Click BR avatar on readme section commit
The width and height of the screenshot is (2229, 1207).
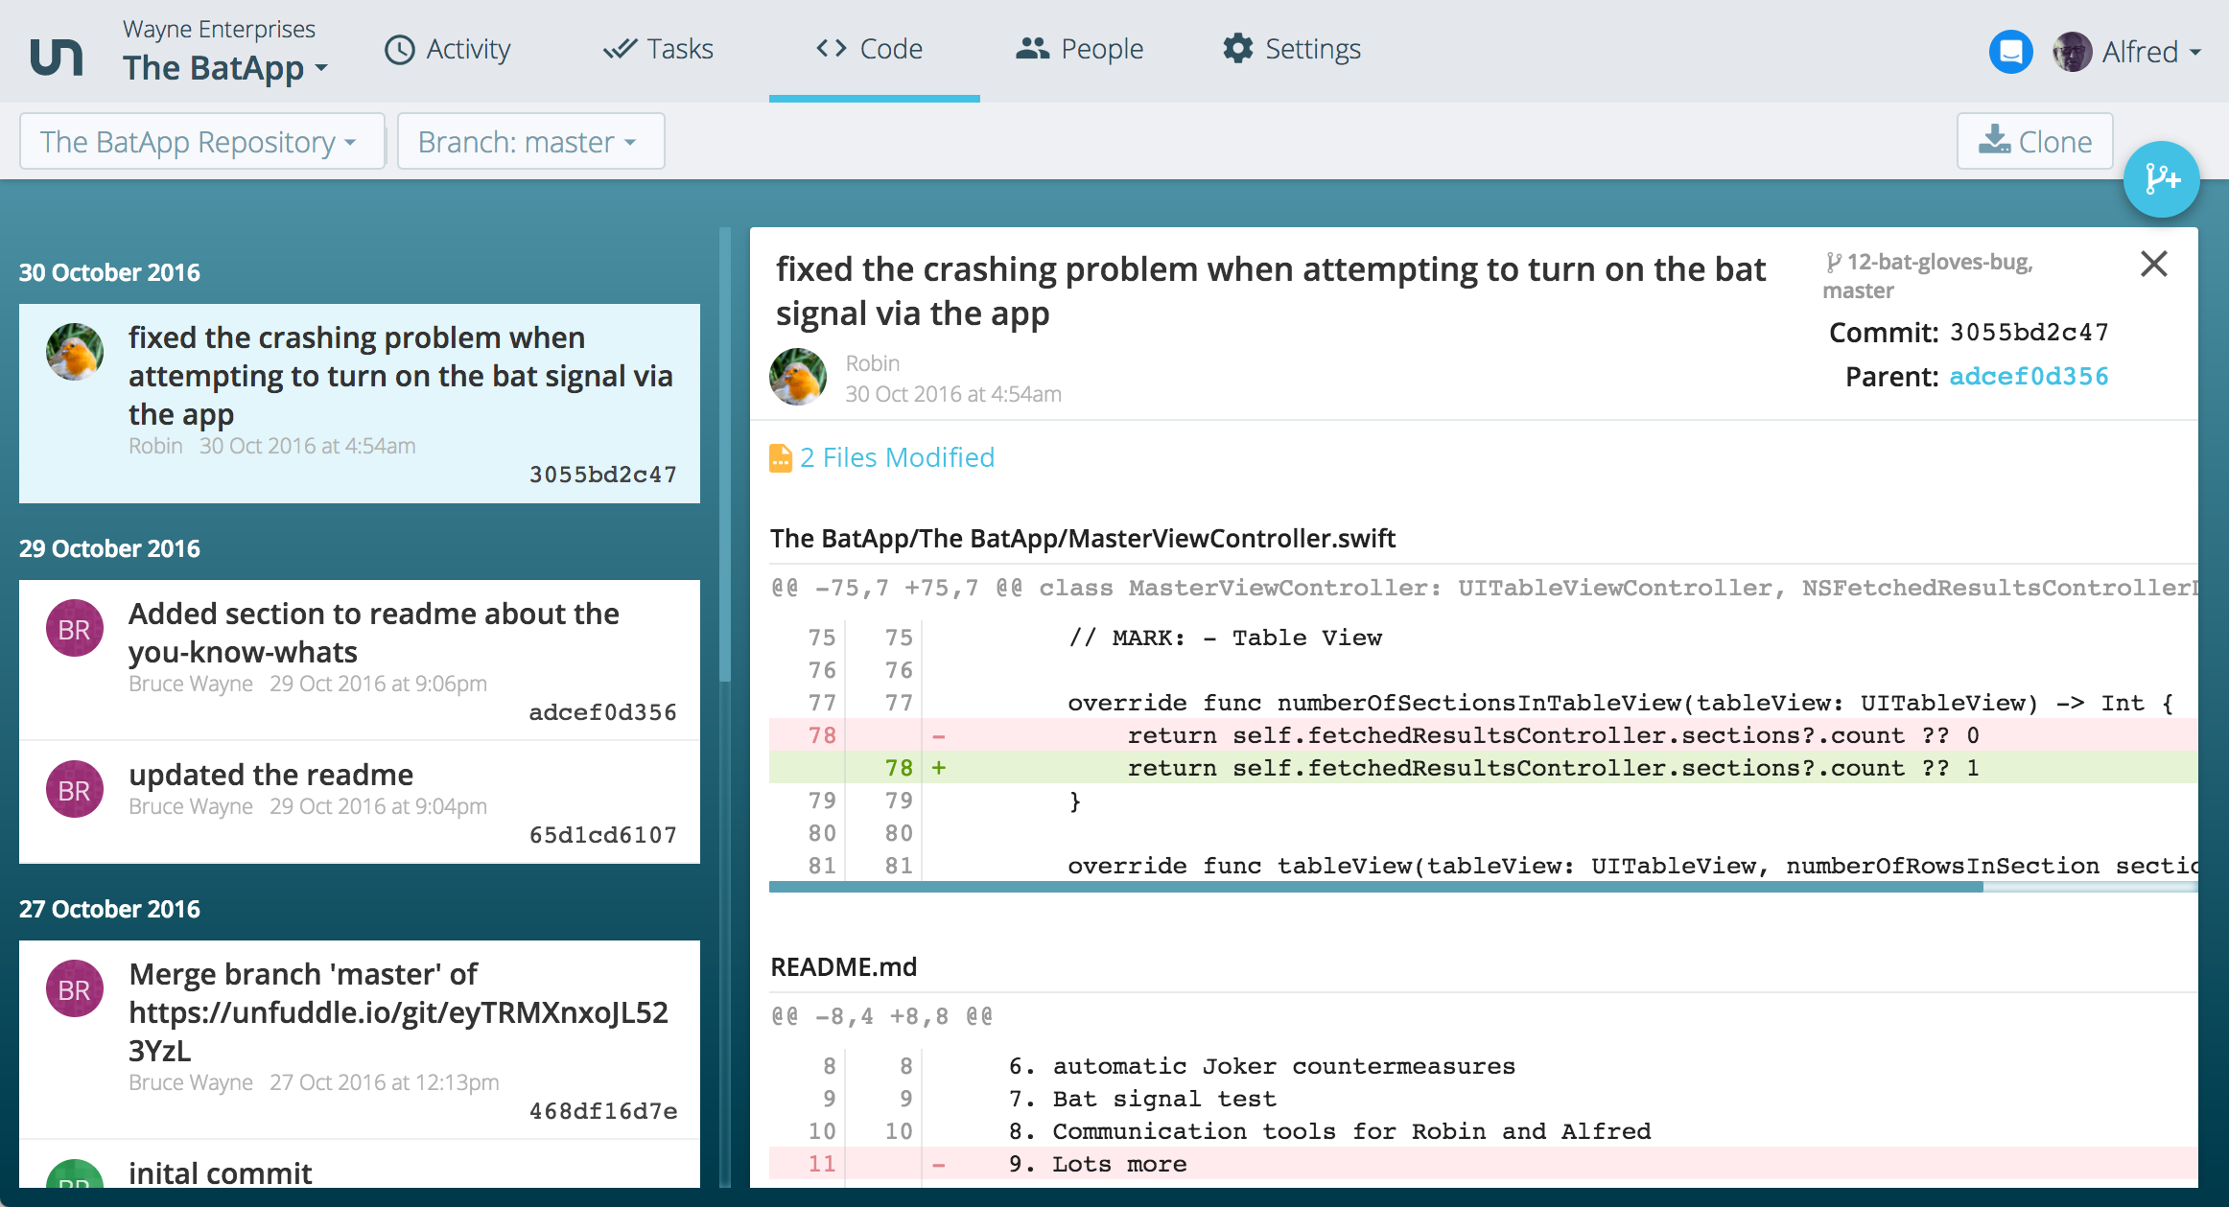[75, 628]
